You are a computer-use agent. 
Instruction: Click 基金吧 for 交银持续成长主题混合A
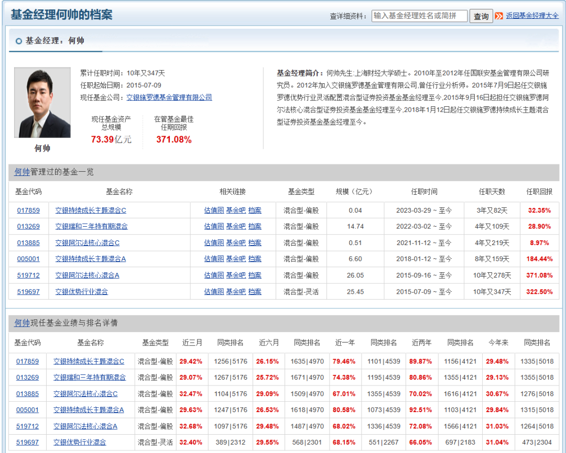pyautogui.click(x=236, y=259)
